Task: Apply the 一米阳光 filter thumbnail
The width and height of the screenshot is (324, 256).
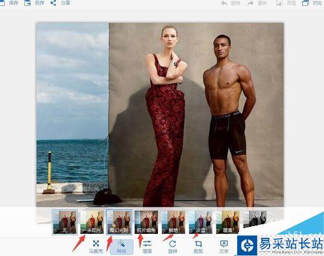Action: pyautogui.click(x=92, y=222)
